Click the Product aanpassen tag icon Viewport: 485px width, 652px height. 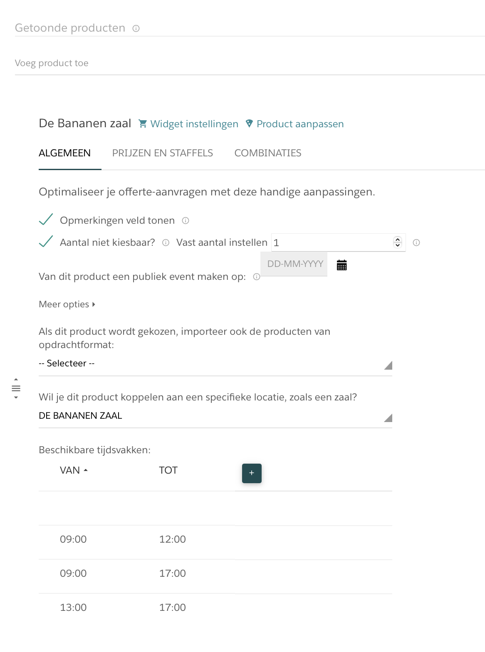[x=249, y=123]
